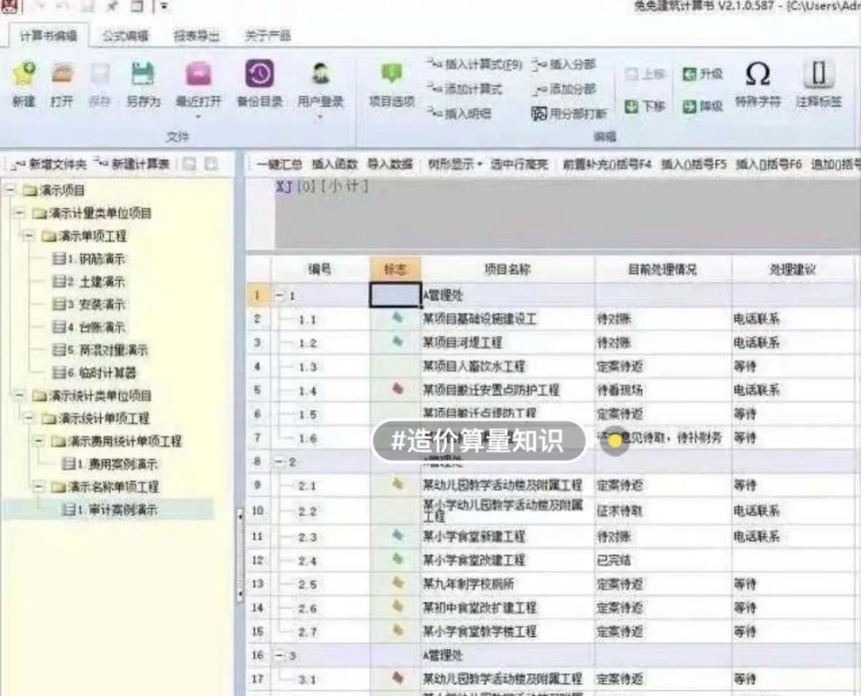
Task: Collapse the 演示名称单项工程 folder
Action: 38,486
